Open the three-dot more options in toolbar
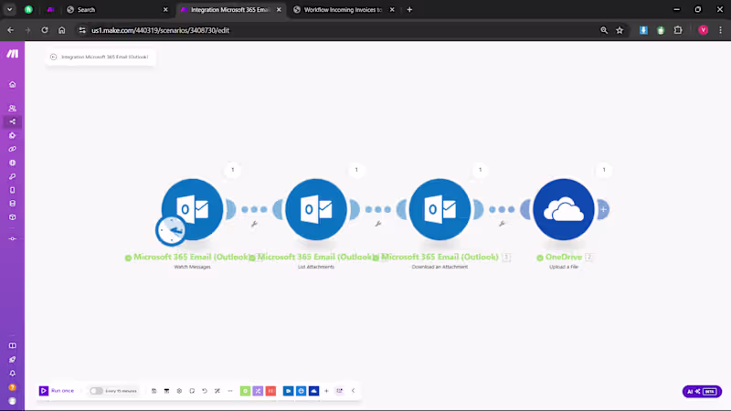The width and height of the screenshot is (731, 411). tap(230, 391)
